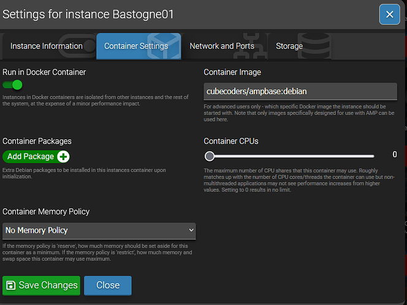Image resolution: width=407 pixels, height=305 pixels.
Task: Click the chevron arrow of No Memory Policy
Action: pos(191,230)
